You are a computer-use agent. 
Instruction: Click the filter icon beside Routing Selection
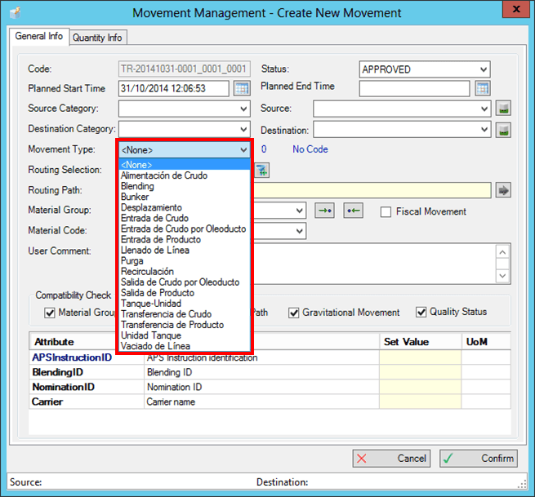261,170
